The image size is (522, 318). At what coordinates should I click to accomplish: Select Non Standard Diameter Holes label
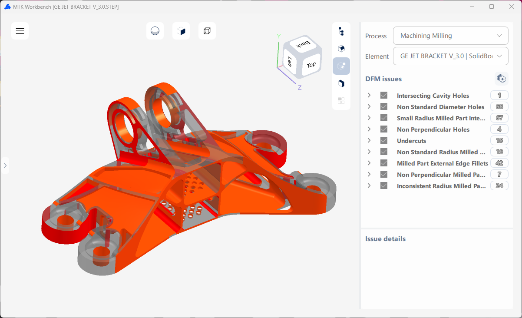(440, 107)
